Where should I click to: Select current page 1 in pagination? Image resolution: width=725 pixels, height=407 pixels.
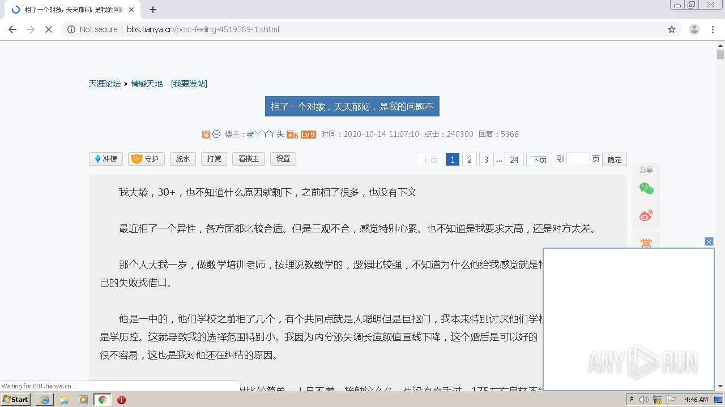pos(452,159)
